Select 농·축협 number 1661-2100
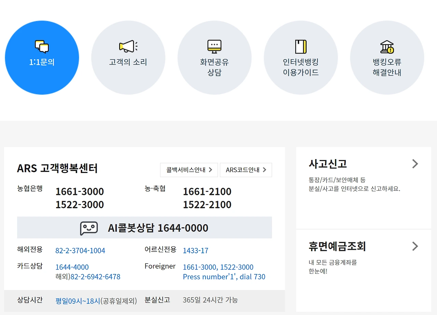The image size is (437, 315). point(207,191)
